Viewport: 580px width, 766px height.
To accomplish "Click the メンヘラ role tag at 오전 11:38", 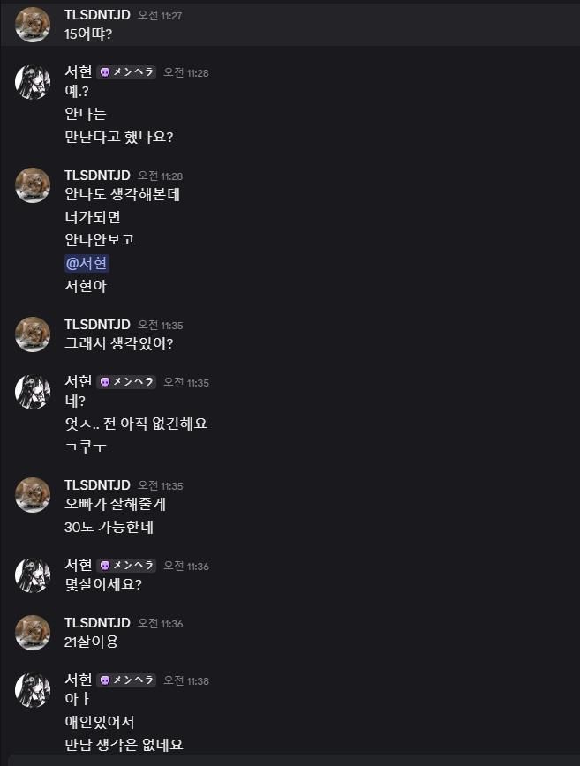I will 126,680.
